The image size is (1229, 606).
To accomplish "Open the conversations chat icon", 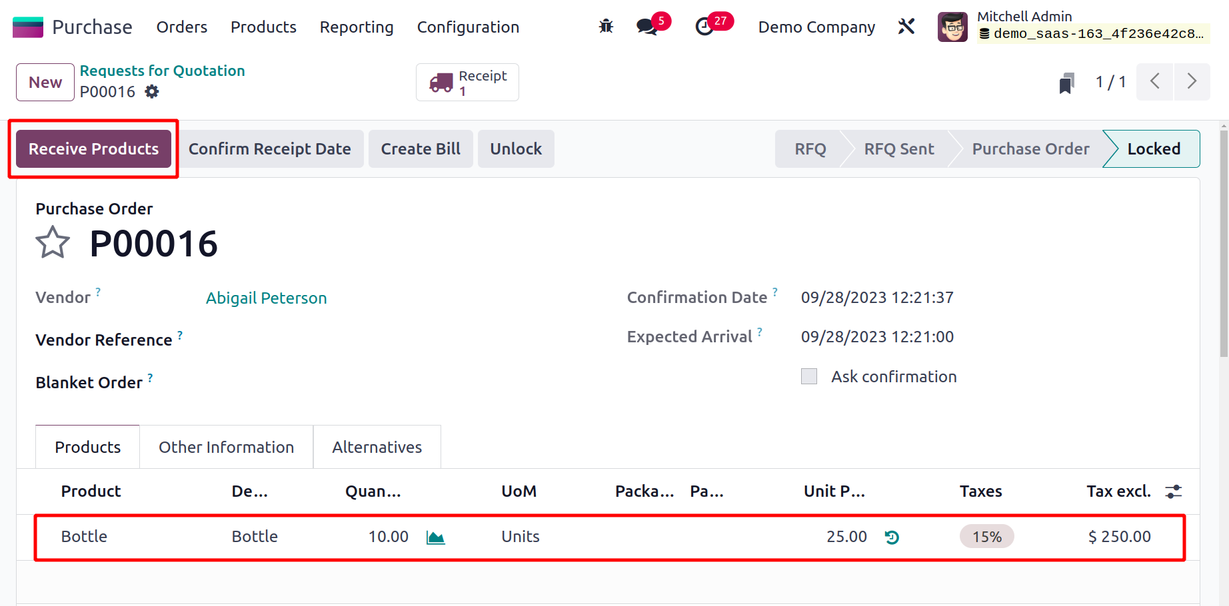I will [x=646, y=27].
